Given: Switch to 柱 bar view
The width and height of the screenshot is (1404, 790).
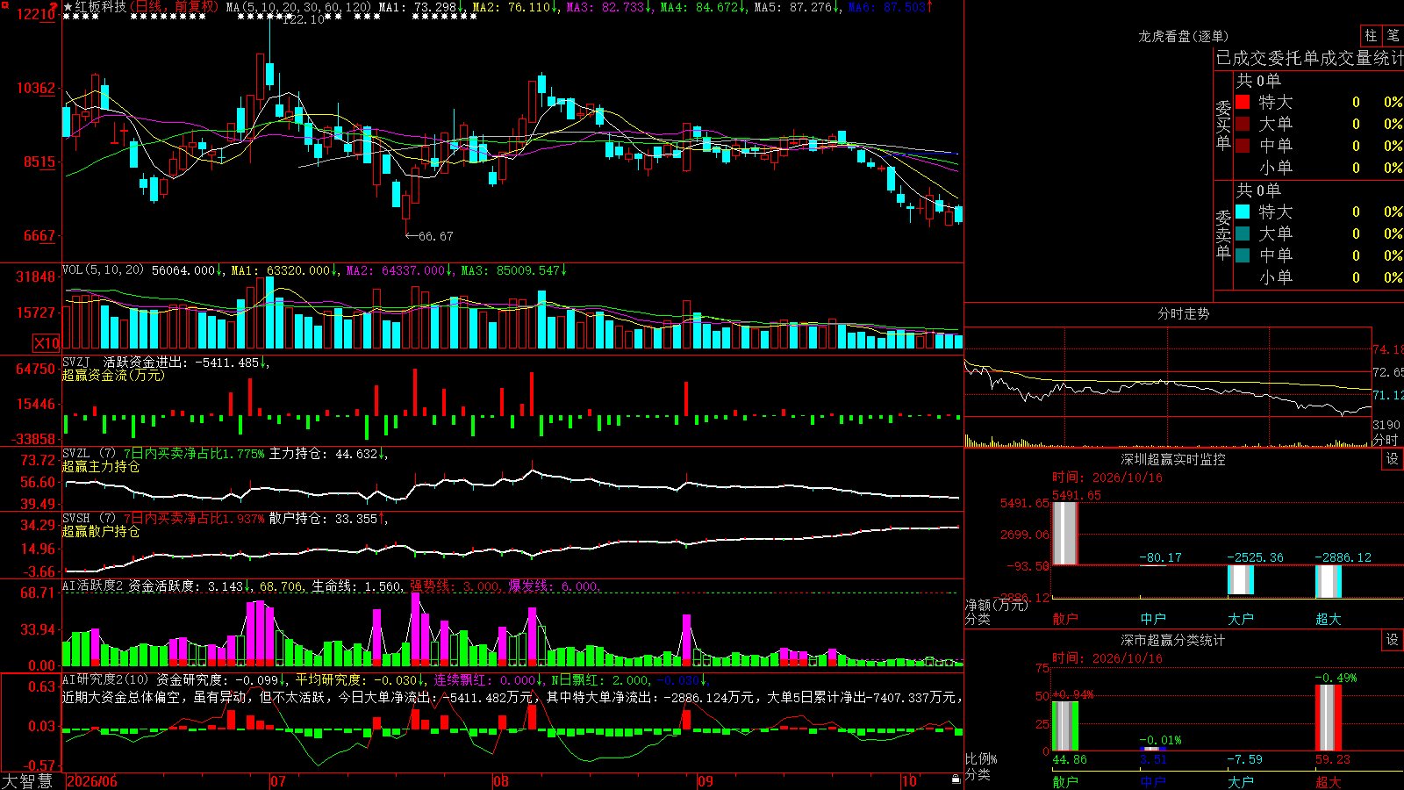Looking at the screenshot, I should click(x=1371, y=35).
